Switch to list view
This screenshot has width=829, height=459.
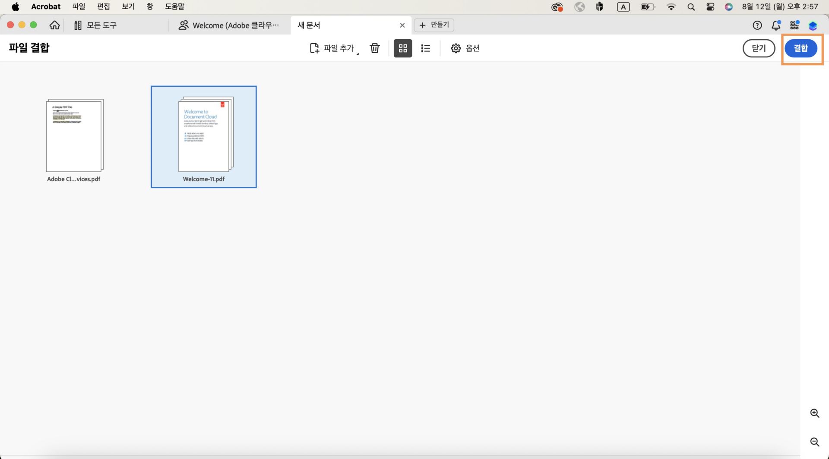tap(426, 48)
